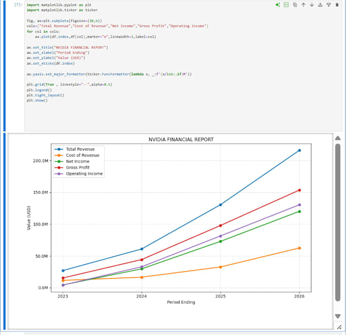
Task: Click the Net Income 2026 data point
Action: click(299, 212)
